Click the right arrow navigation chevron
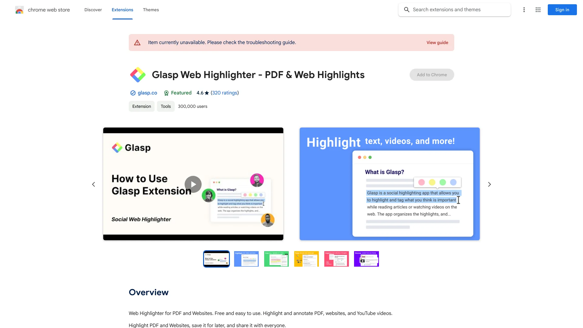This screenshot has height=328, width=583. pyautogui.click(x=489, y=184)
